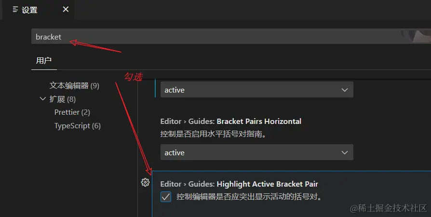This screenshot has width=431, height=217.
Task: Click the chevron arrow of the Bracket Pairs Horizontal dropdown
Action: point(344,152)
